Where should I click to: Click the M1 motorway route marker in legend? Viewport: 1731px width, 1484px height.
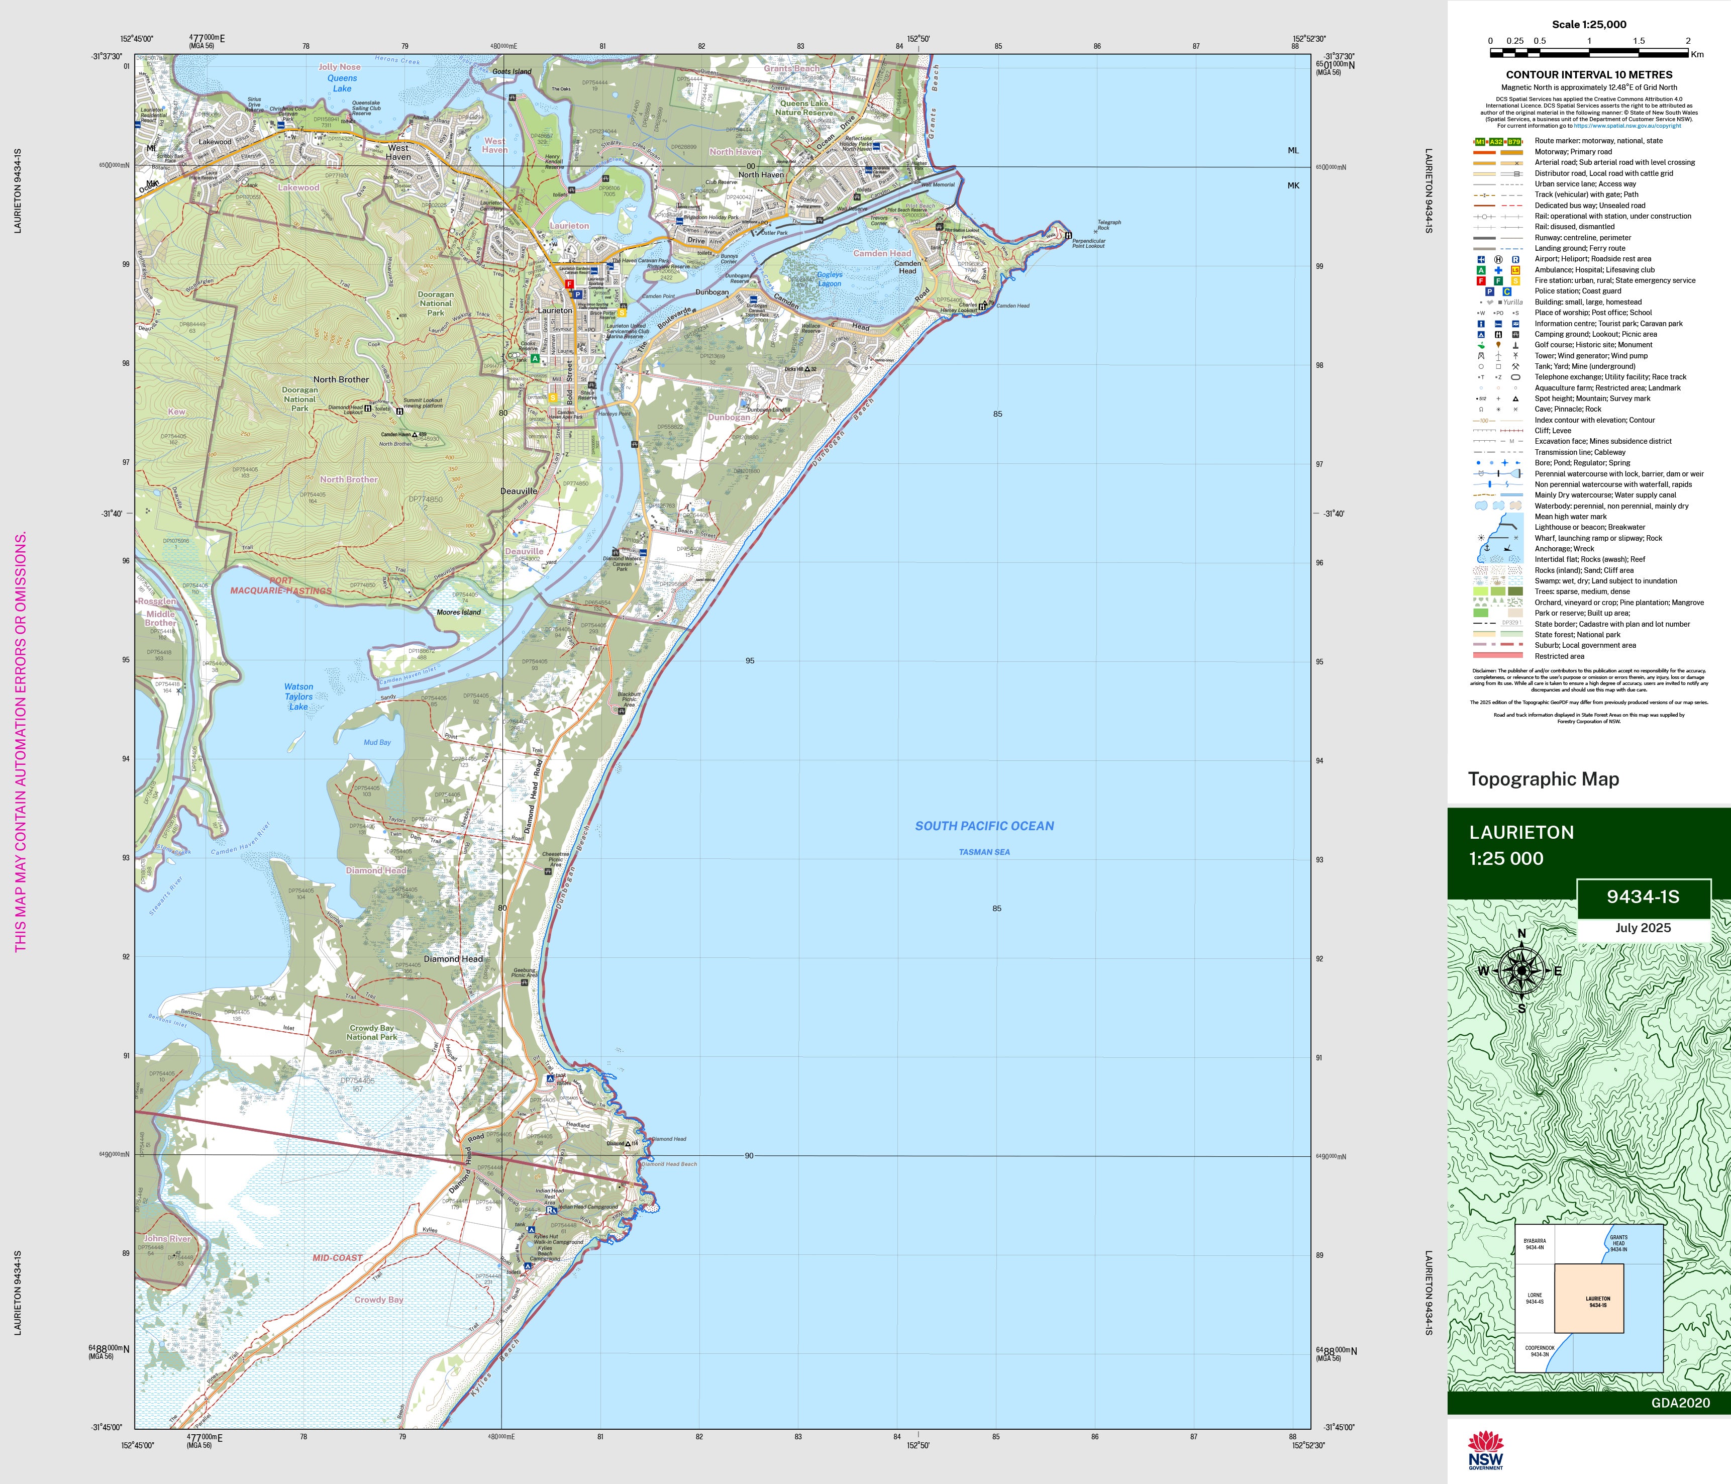point(1480,142)
